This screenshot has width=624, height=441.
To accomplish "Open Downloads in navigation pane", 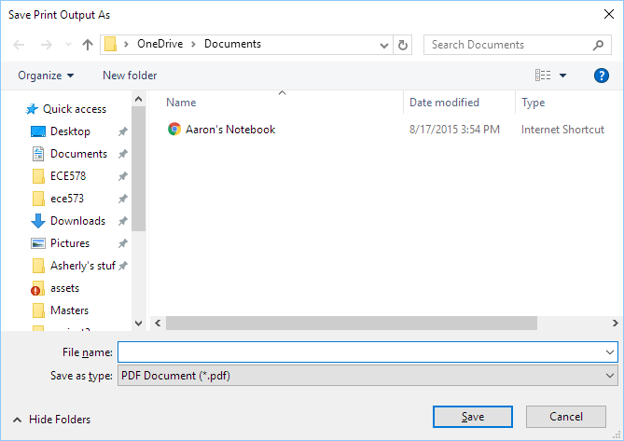I will click(x=78, y=221).
